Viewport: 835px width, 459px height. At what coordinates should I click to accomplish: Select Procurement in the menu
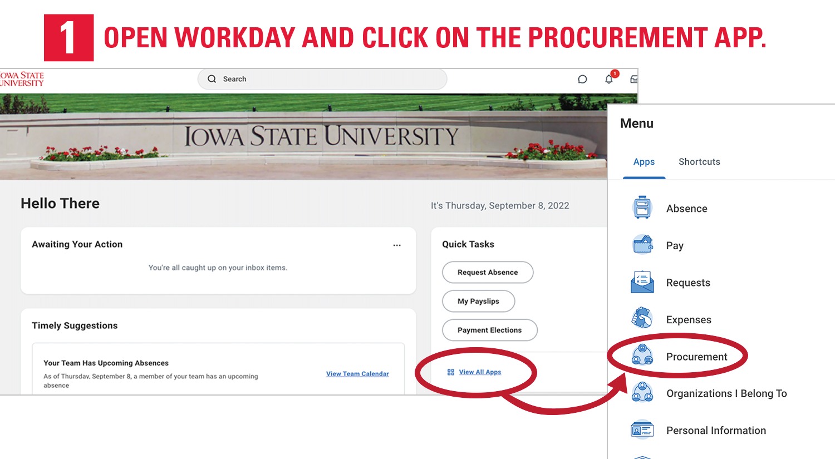pyautogui.click(x=696, y=357)
